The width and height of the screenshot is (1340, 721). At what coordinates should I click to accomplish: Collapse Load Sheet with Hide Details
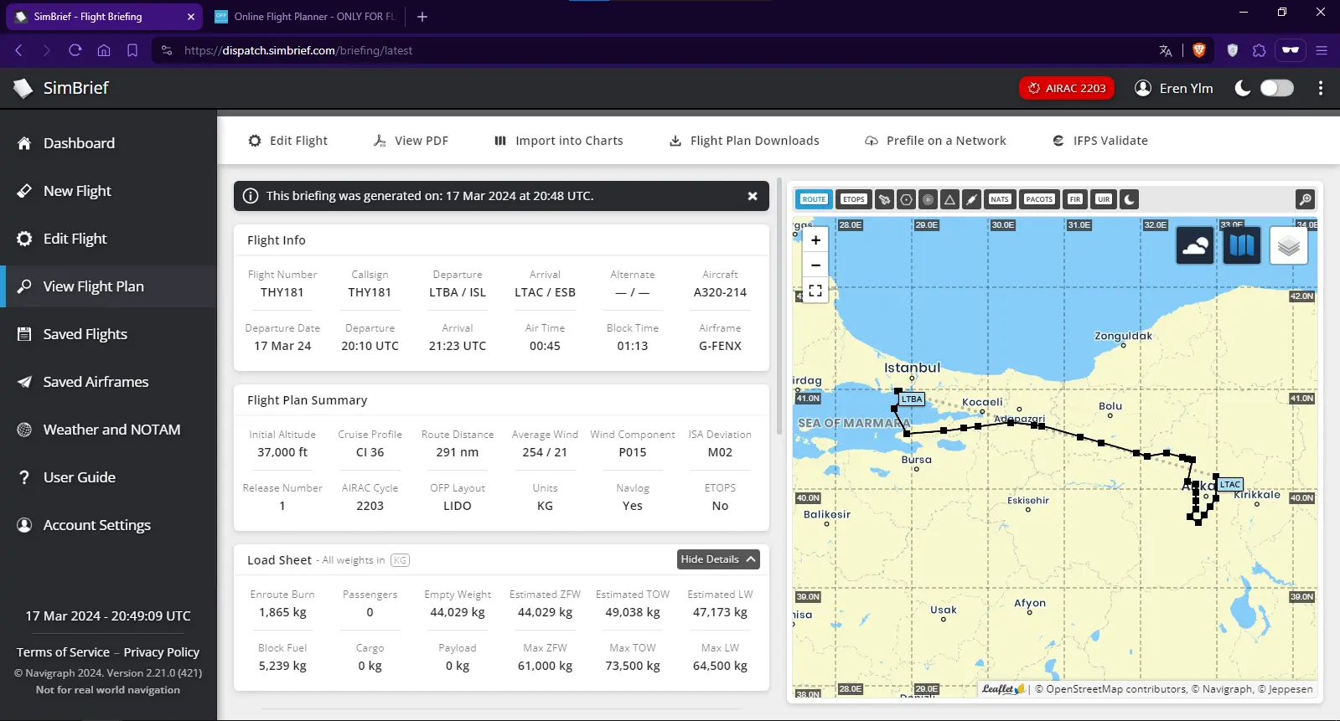pos(718,559)
